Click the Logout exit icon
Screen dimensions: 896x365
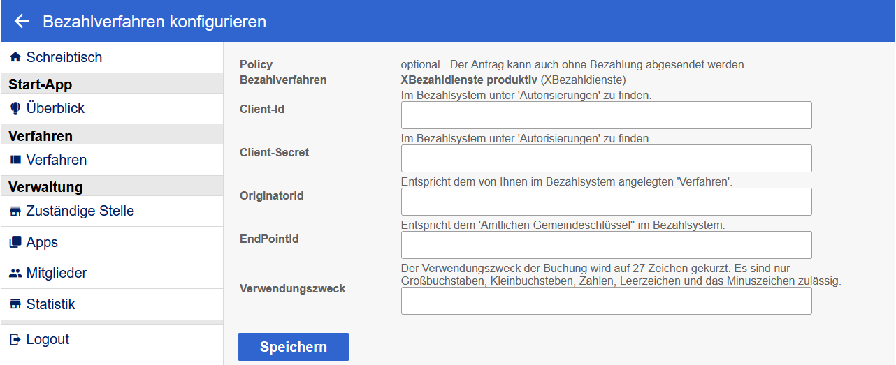(x=15, y=340)
